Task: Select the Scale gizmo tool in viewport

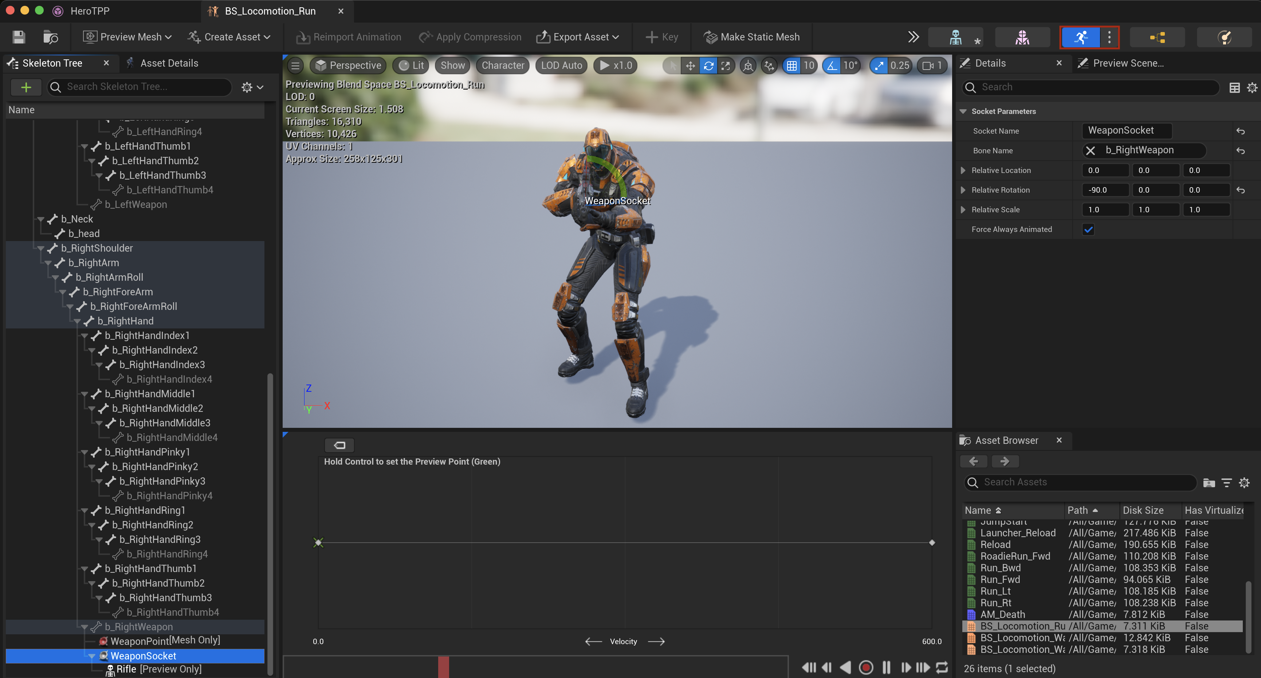Action: click(726, 66)
